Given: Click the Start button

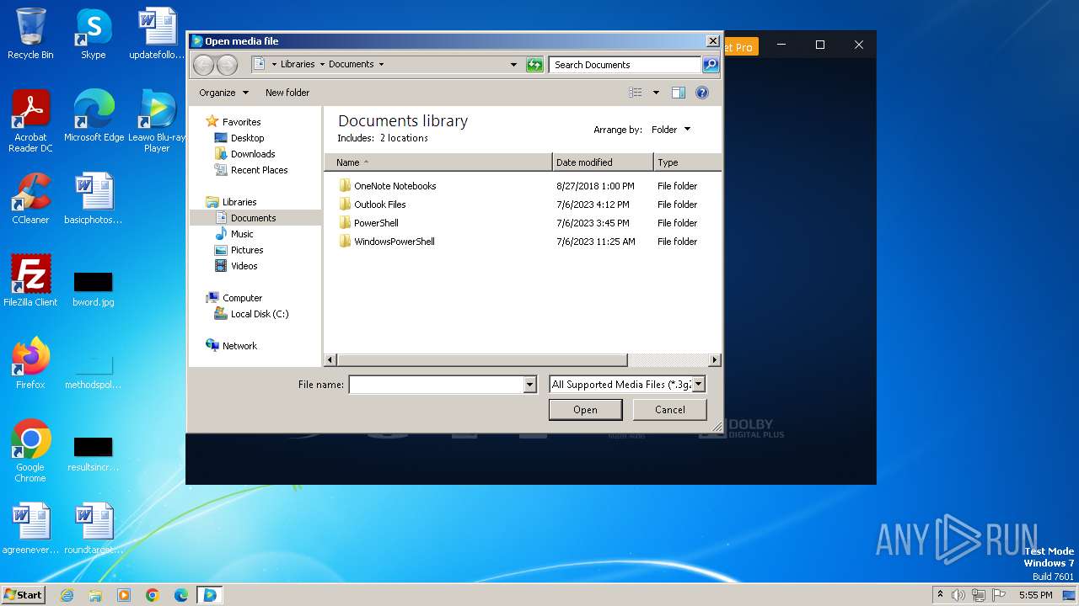Looking at the screenshot, I should (23, 594).
